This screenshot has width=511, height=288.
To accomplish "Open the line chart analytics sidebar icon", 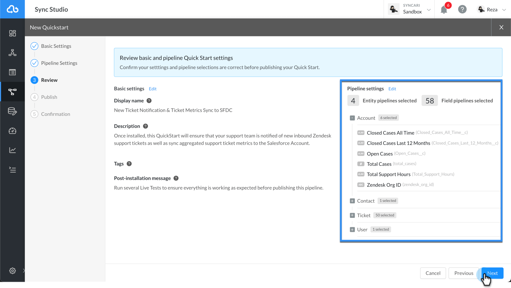I will pyautogui.click(x=12, y=150).
